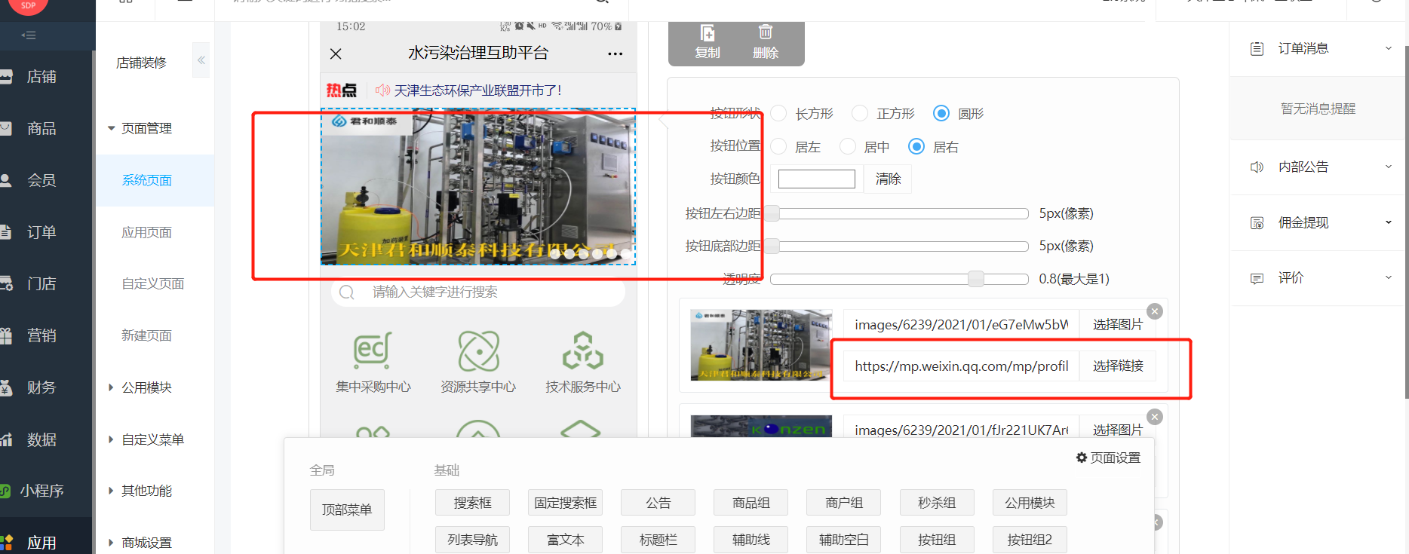Select the 长方形 button shape
Image resolution: width=1409 pixels, height=554 pixels.
coord(778,113)
